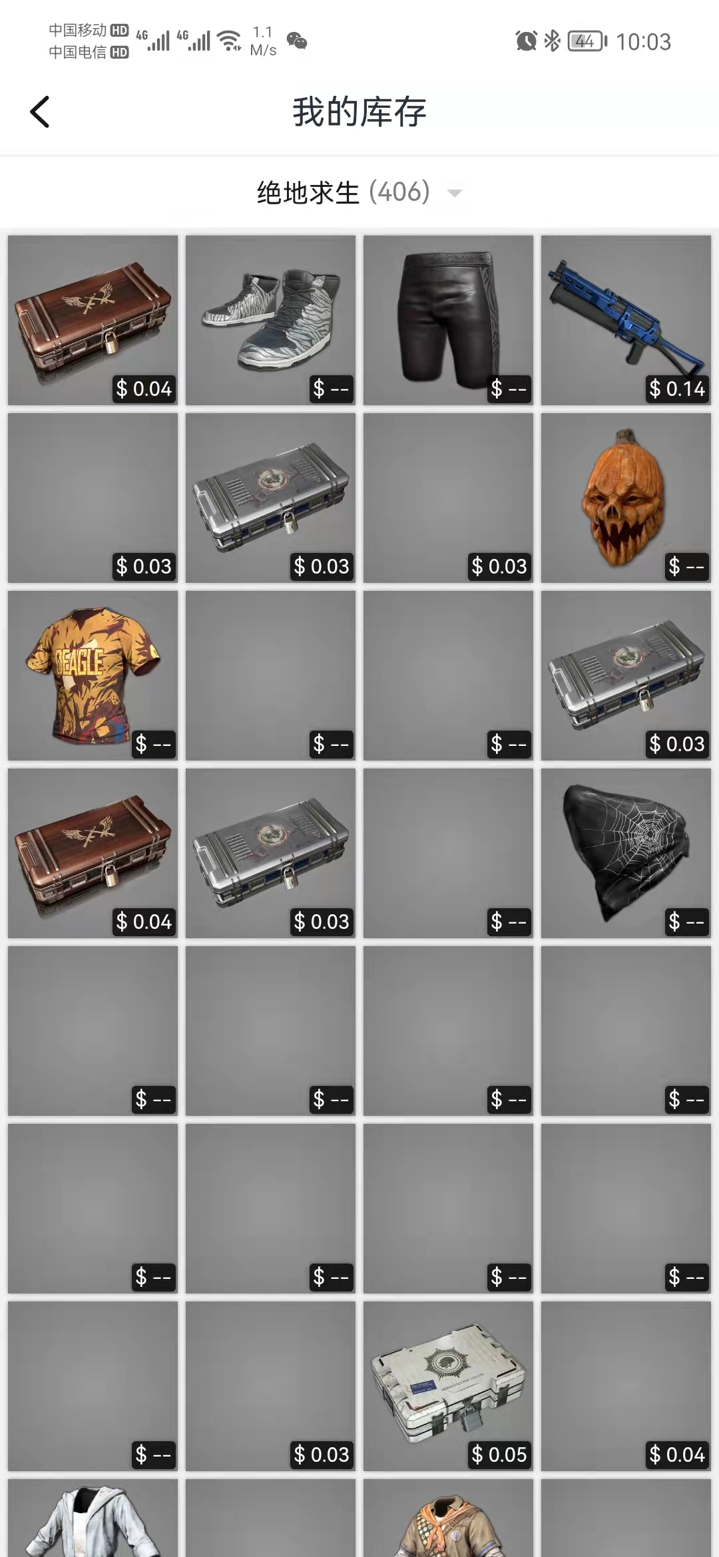This screenshot has width=719, height=1557.
Task: Tap the $ 0.14 price tag
Action: point(677,389)
